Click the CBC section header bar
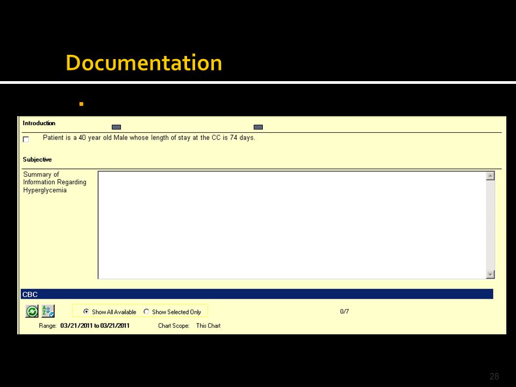The width and height of the screenshot is (516, 387). coord(257,294)
